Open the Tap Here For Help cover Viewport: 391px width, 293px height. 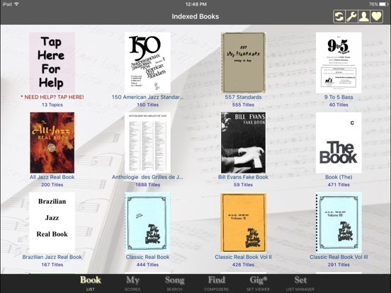coord(52,62)
